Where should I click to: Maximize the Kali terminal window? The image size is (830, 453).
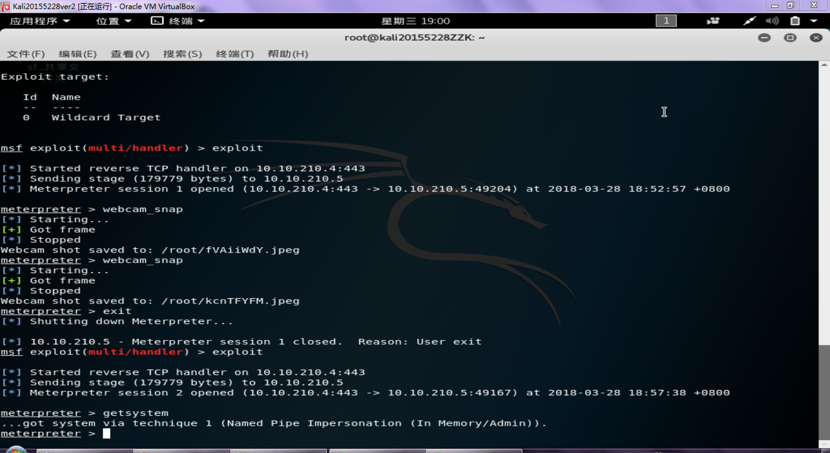coord(790,38)
